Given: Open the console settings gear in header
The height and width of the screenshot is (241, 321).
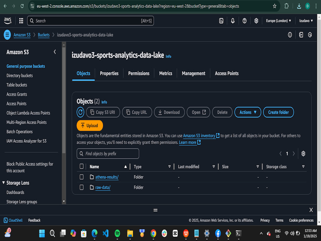Looking at the screenshot, I should point(256,21).
